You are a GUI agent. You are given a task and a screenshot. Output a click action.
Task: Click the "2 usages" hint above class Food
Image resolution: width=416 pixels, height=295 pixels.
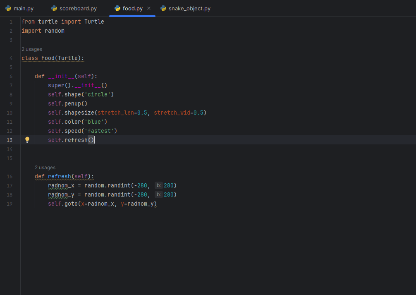click(x=32, y=49)
